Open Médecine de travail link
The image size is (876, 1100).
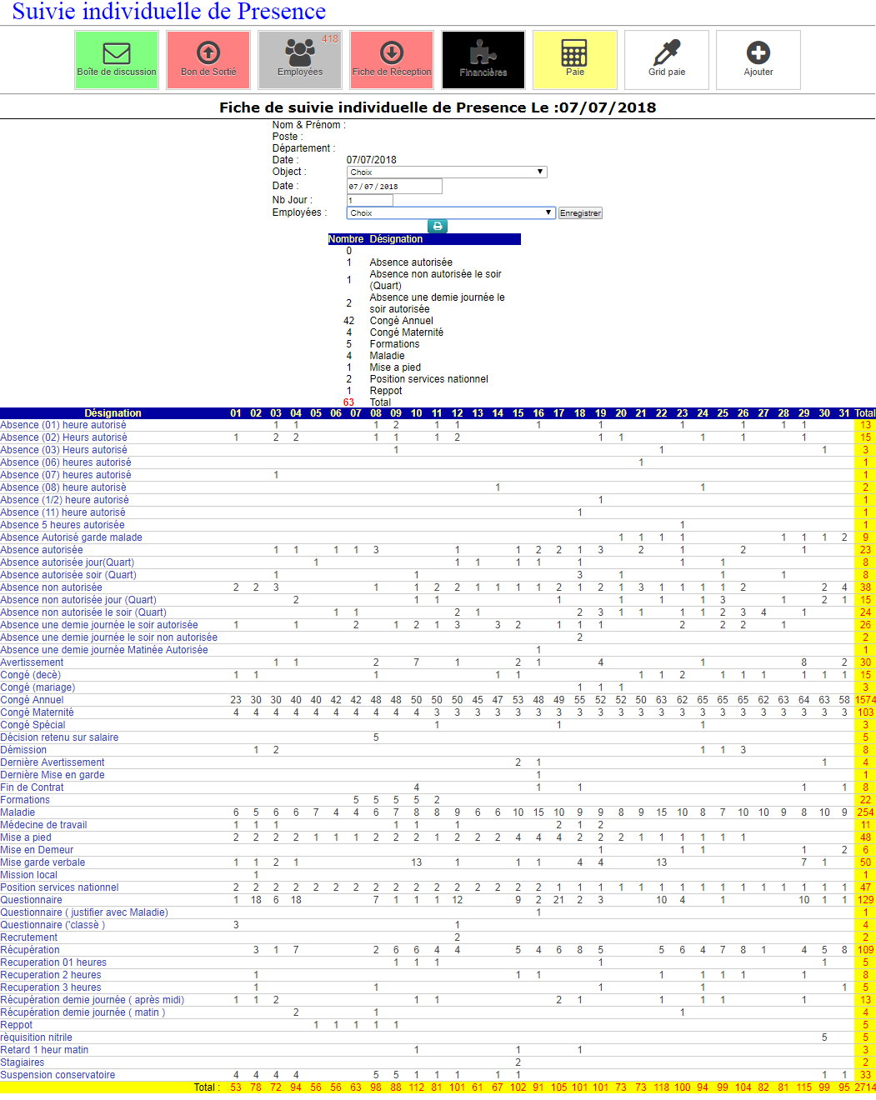43,825
